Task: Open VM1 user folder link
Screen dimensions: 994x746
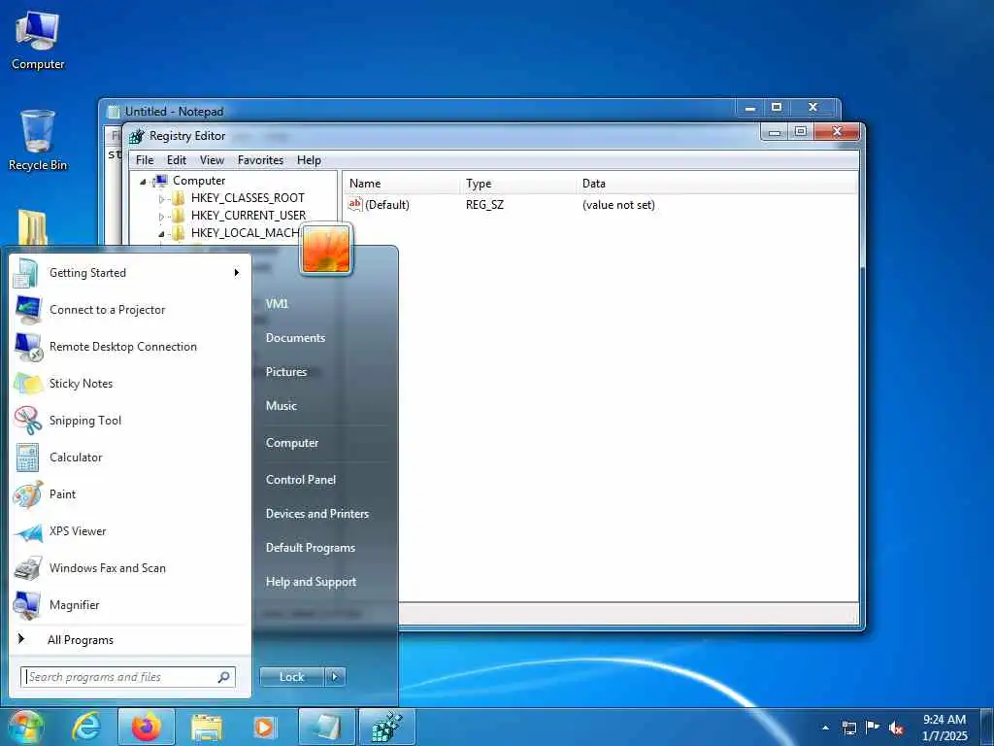Action: pos(277,304)
